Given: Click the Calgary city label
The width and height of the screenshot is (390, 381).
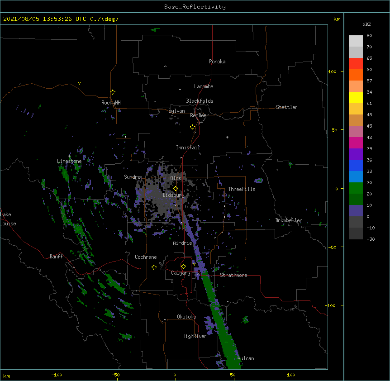Looking at the screenshot, I should coord(181,273).
